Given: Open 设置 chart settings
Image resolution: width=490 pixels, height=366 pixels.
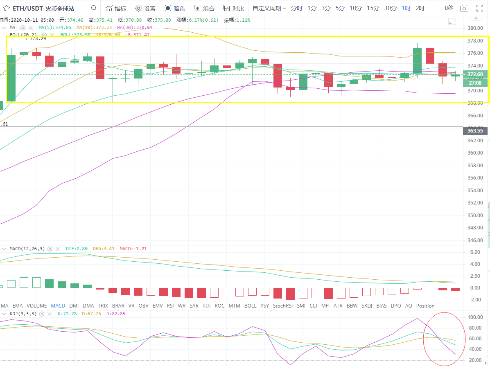Looking at the screenshot, I should (145, 8).
